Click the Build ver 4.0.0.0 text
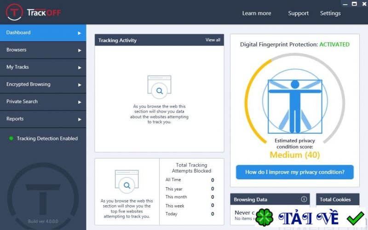 point(43,221)
